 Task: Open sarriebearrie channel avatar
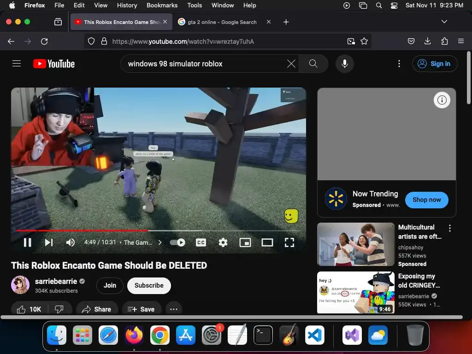tap(20, 285)
